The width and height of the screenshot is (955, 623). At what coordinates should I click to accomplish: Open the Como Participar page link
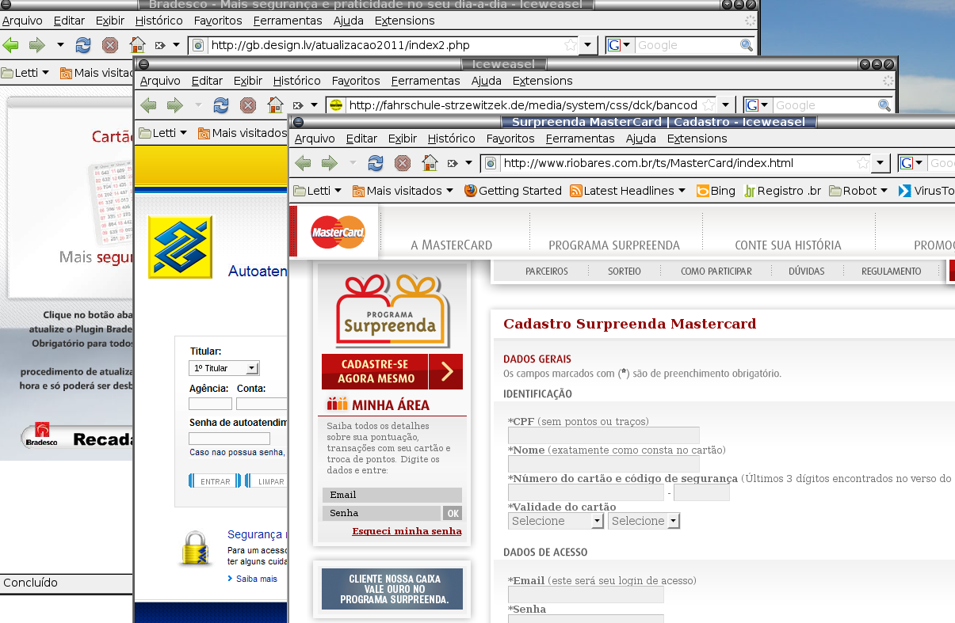pos(716,272)
